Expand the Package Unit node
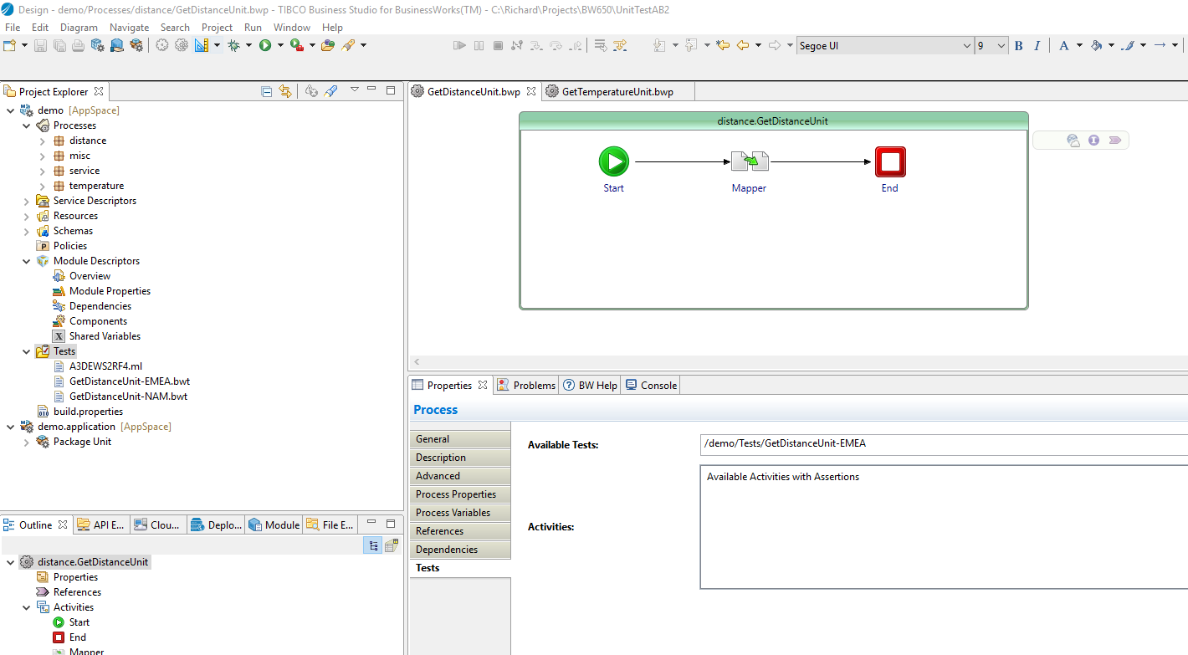 tap(27, 442)
